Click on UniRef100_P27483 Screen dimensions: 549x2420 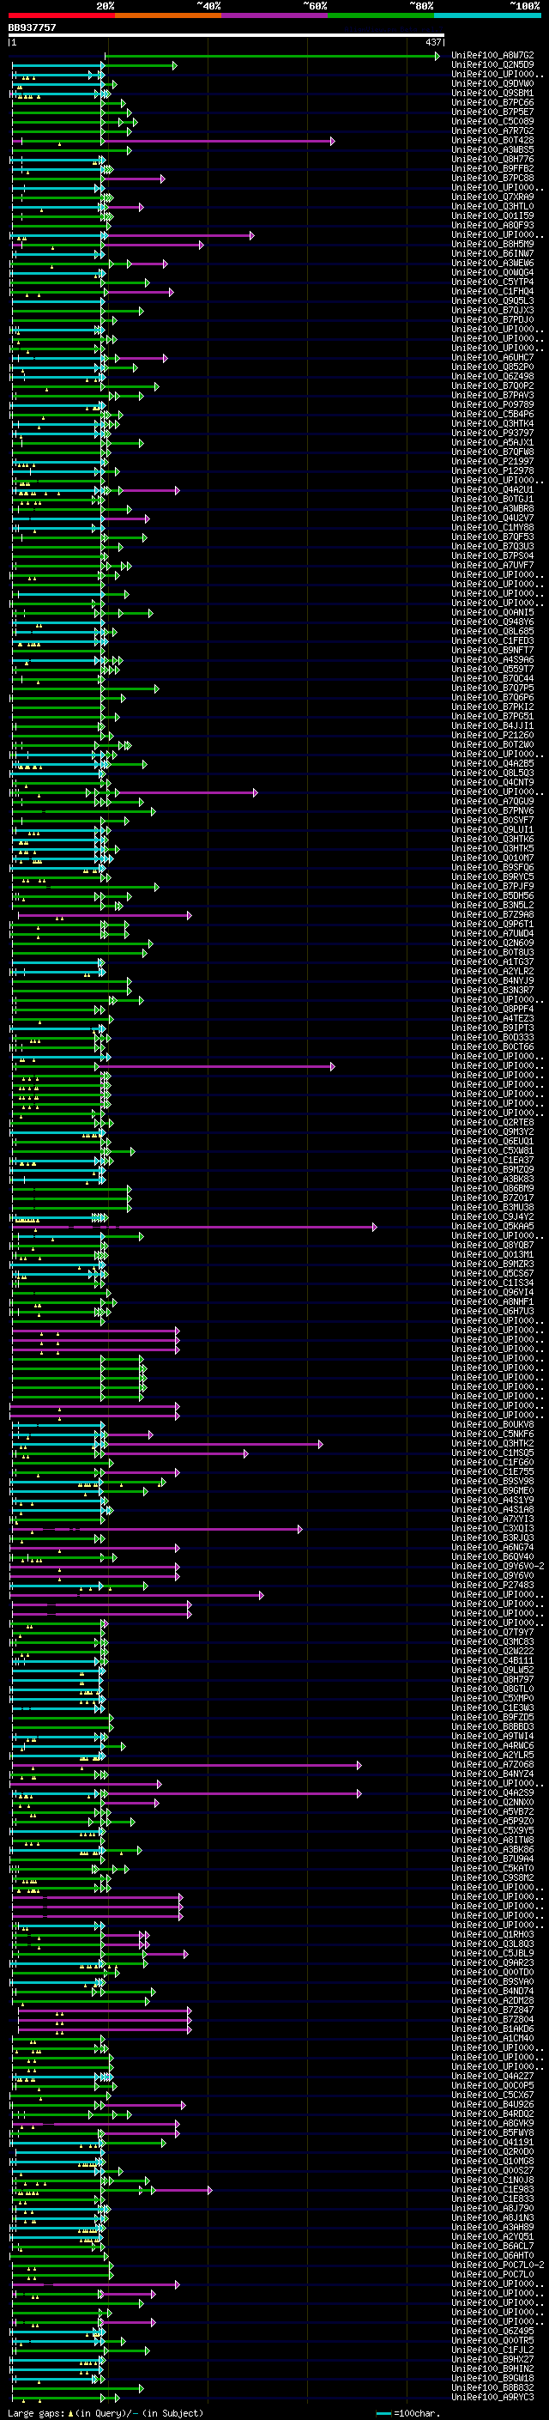[x=492, y=1584]
